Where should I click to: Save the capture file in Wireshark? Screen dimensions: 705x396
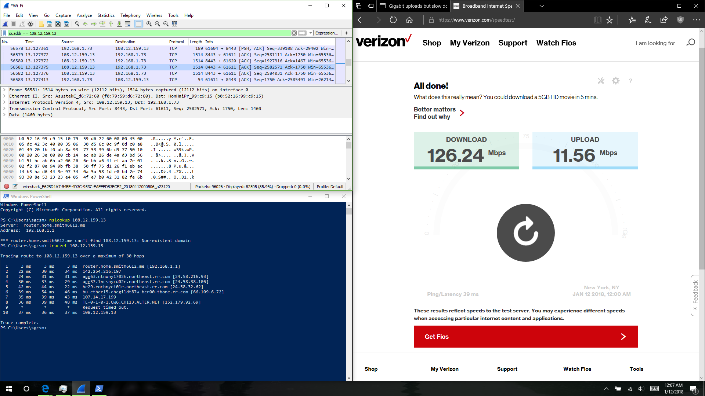(x=50, y=24)
